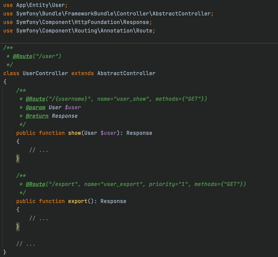Click the 'class' keyword

click(11, 73)
